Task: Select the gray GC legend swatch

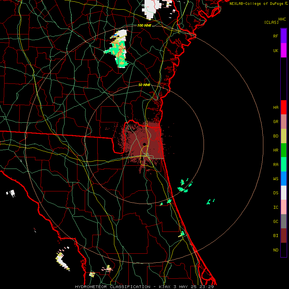Action: tap(284, 221)
